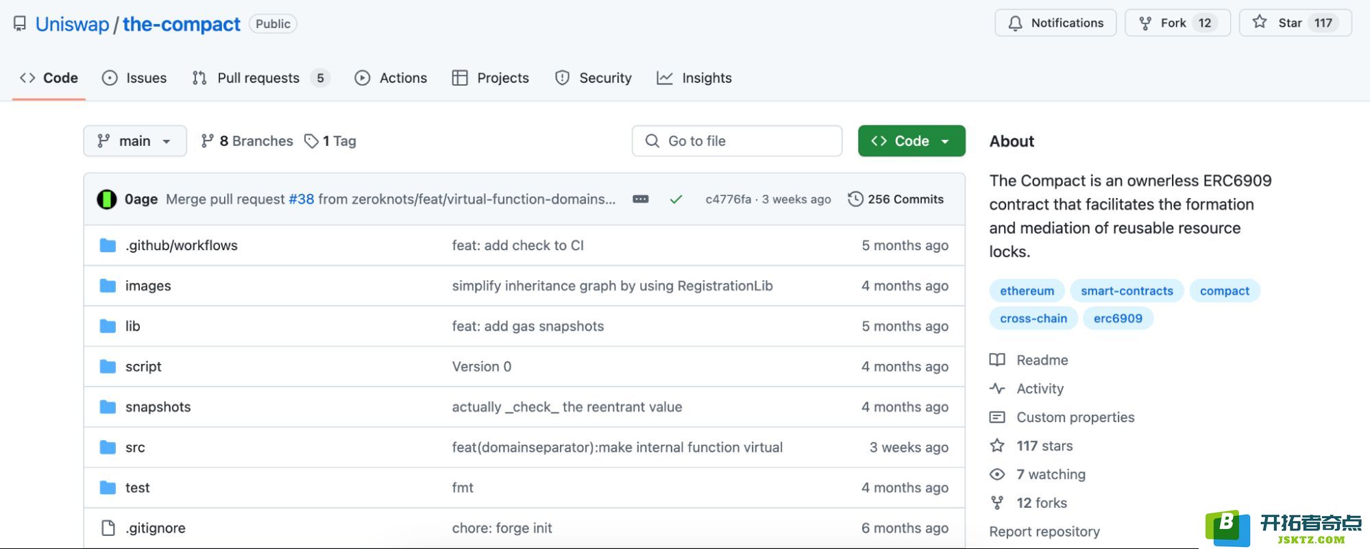
Task: Open the Uniswap owner link
Action: [x=72, y=24]
